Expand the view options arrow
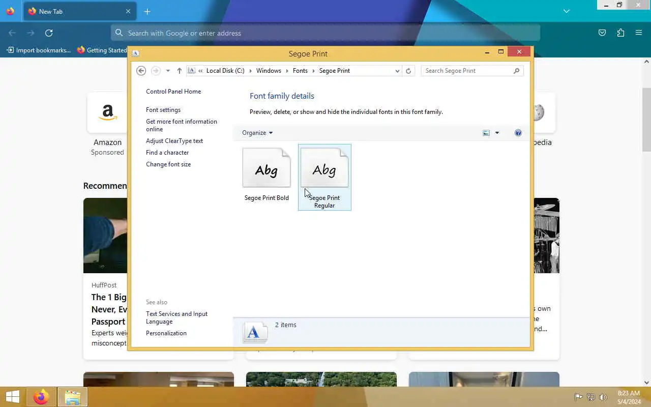Screen dimensions: 651x407 tap(497, 133)
